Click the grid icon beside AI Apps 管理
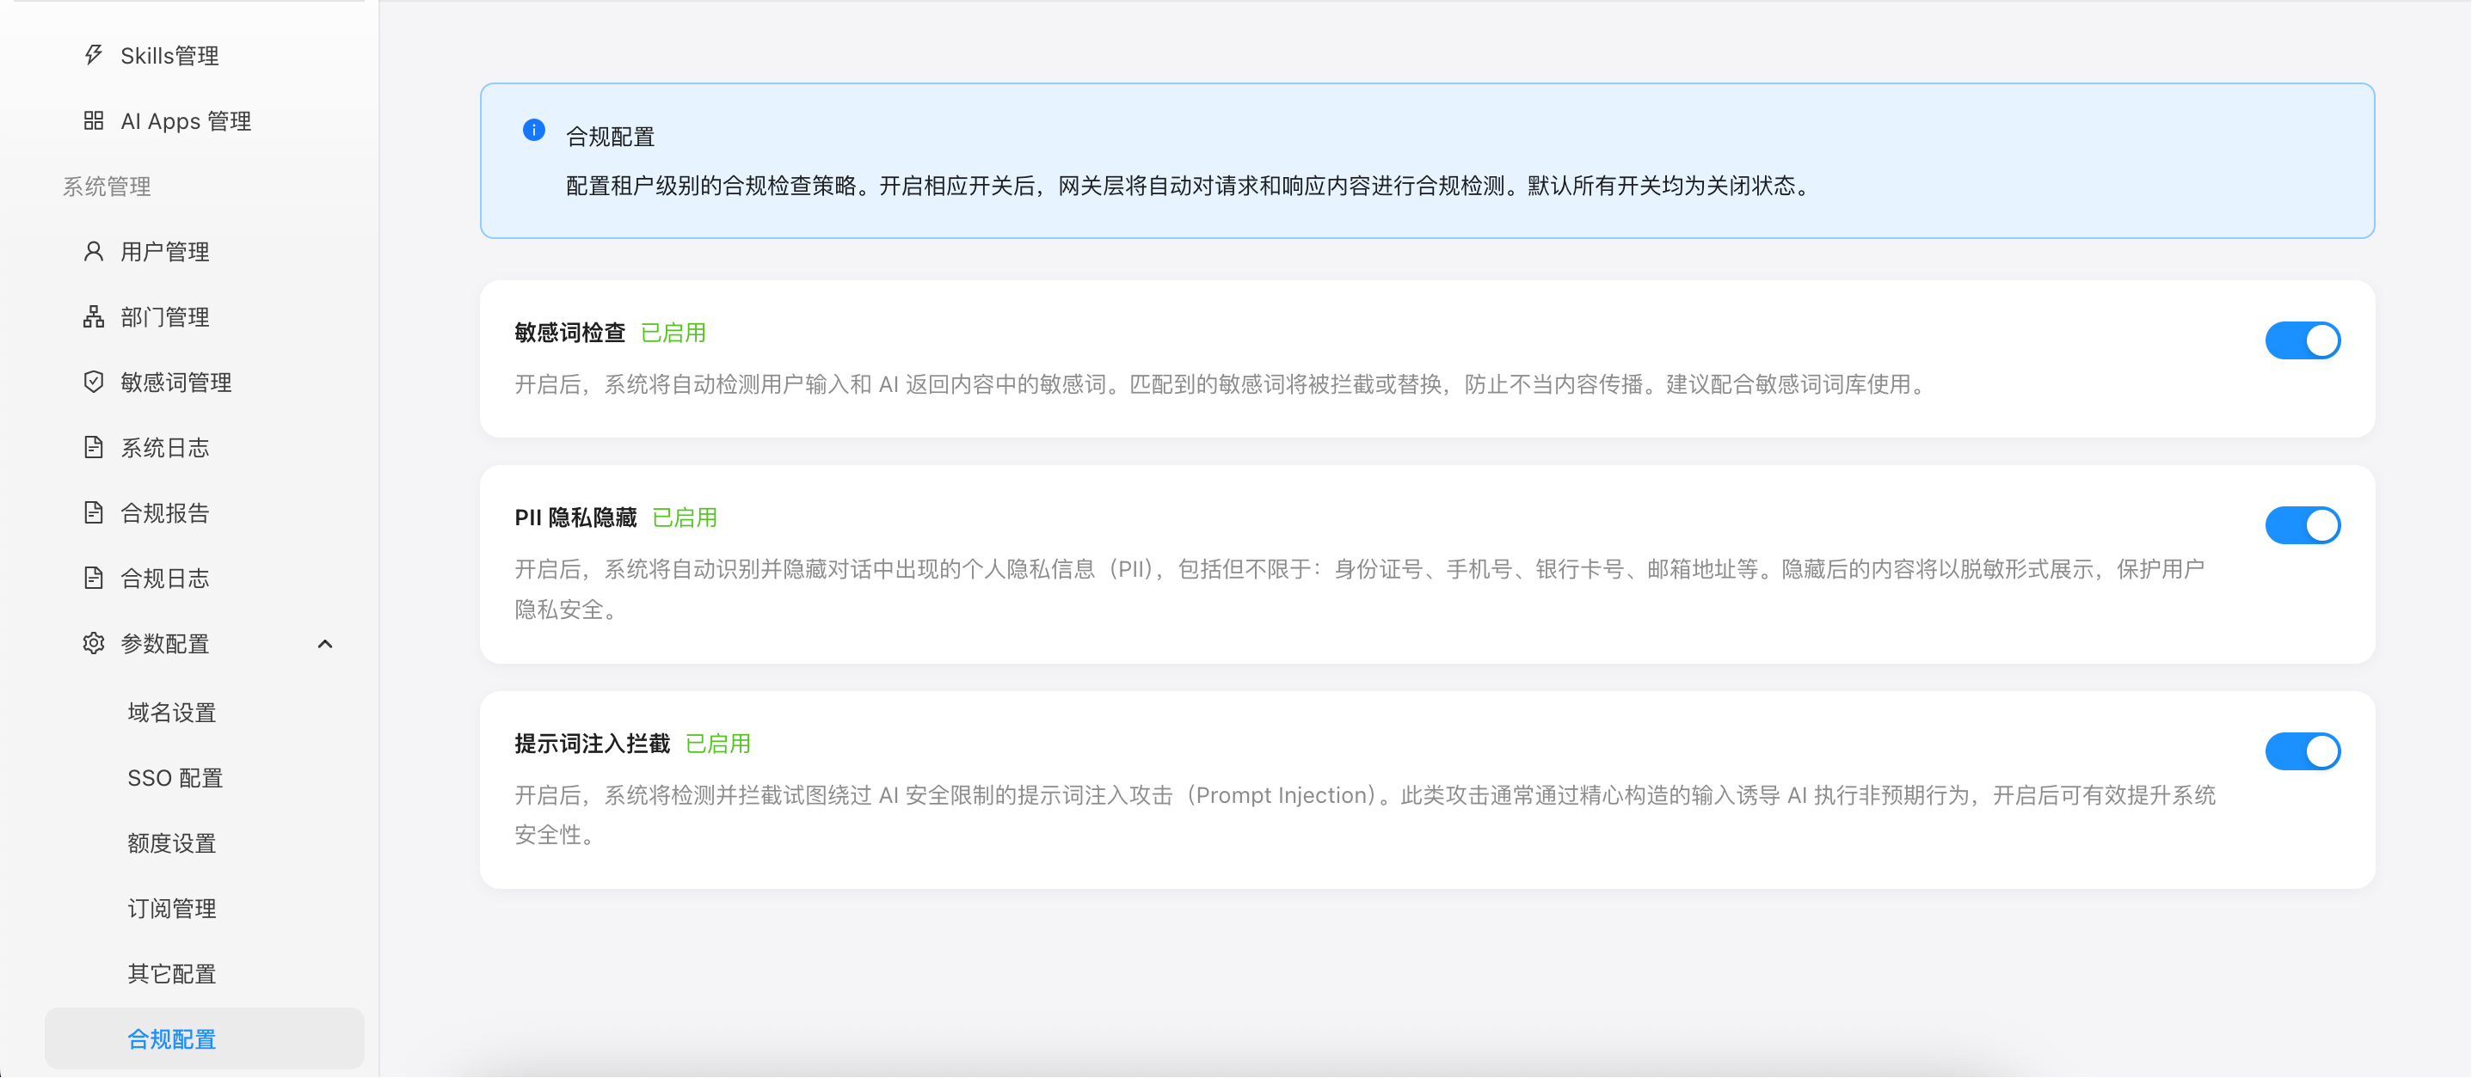2472x1078 pixels. [x=93, y=119]
